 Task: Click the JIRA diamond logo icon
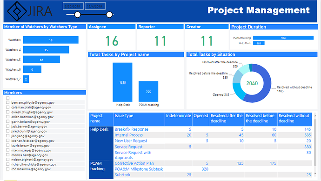[x=17, y=11]
